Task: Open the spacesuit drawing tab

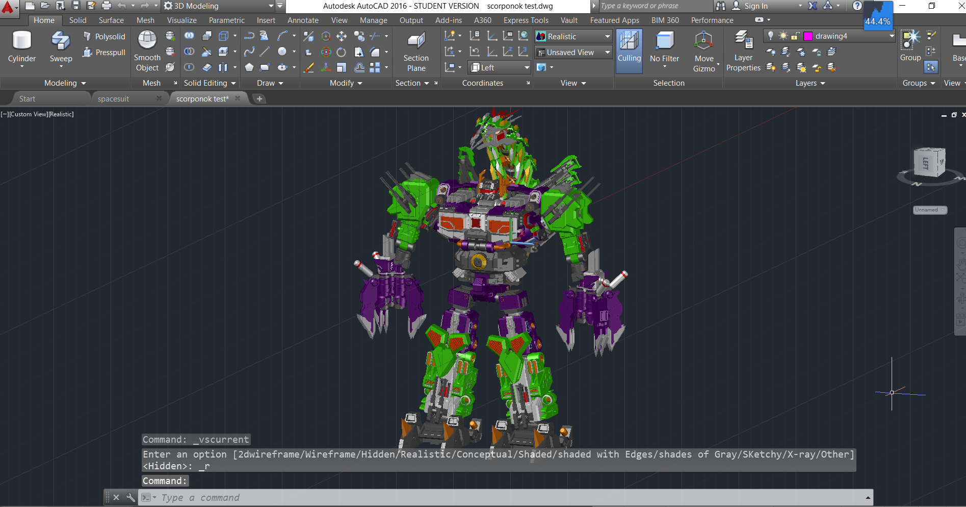Action: [x=113, y=99]
